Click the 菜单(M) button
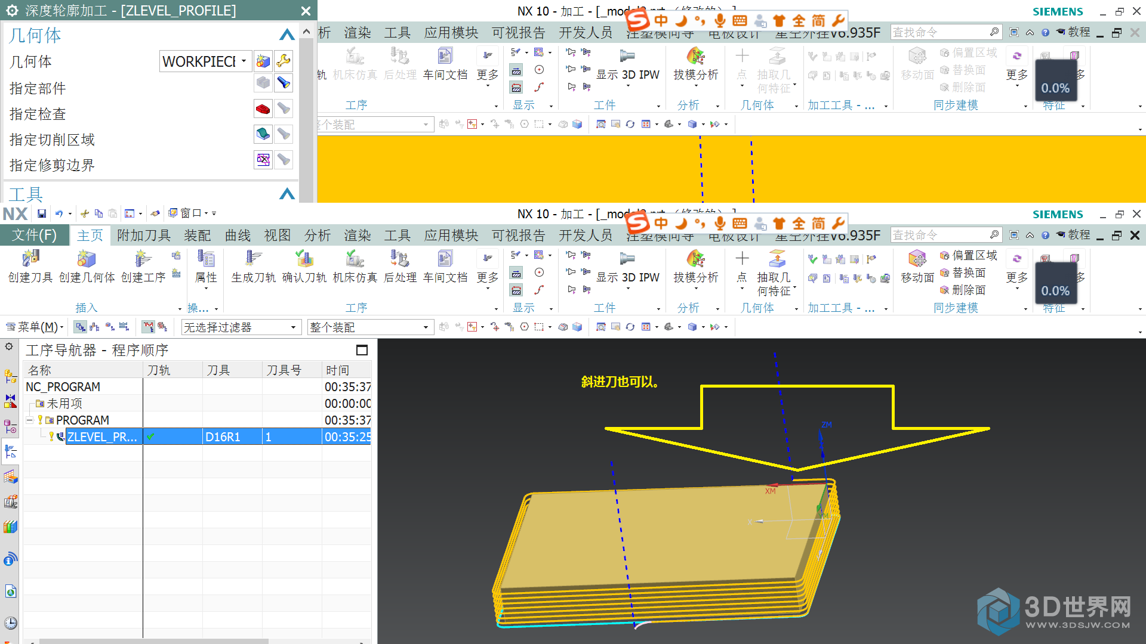 (x=35, y=327)
